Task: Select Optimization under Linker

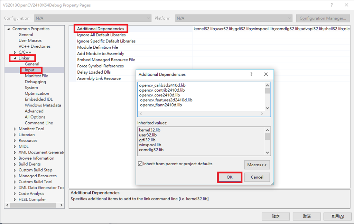Action: point(37,93)
